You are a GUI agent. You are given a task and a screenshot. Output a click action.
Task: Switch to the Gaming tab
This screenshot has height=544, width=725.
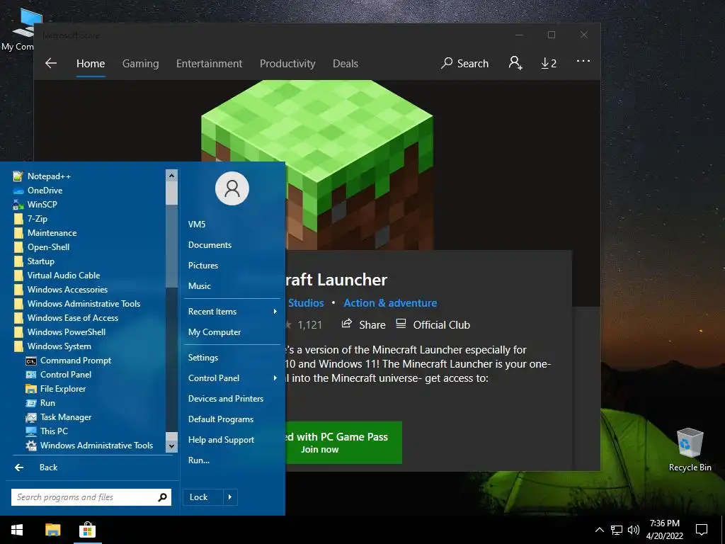pyautogui.click(x=141, y=64)
